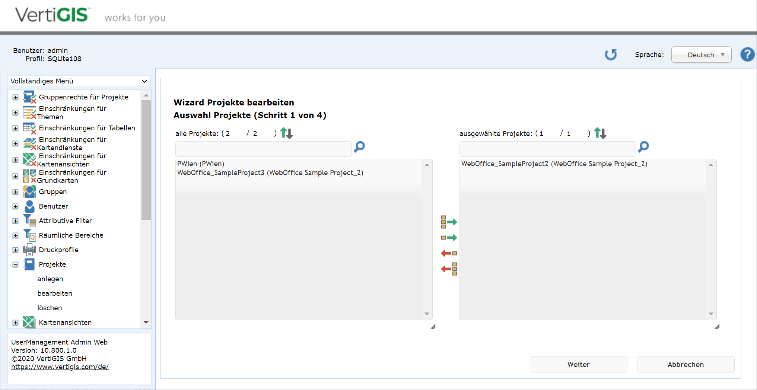
Task: Click the menu tree scrollbar thumb
Action: [146, 160]
